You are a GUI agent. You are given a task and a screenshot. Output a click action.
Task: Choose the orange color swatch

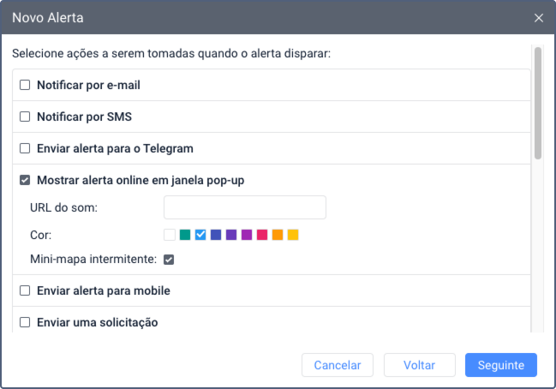pos(278,235)
